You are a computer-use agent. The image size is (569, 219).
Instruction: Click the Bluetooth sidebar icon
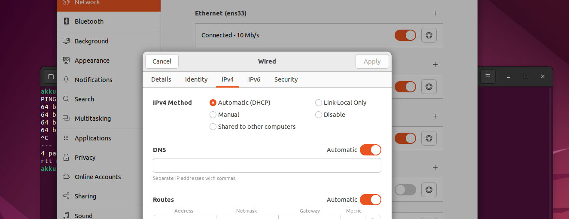(x=66, y=21)
